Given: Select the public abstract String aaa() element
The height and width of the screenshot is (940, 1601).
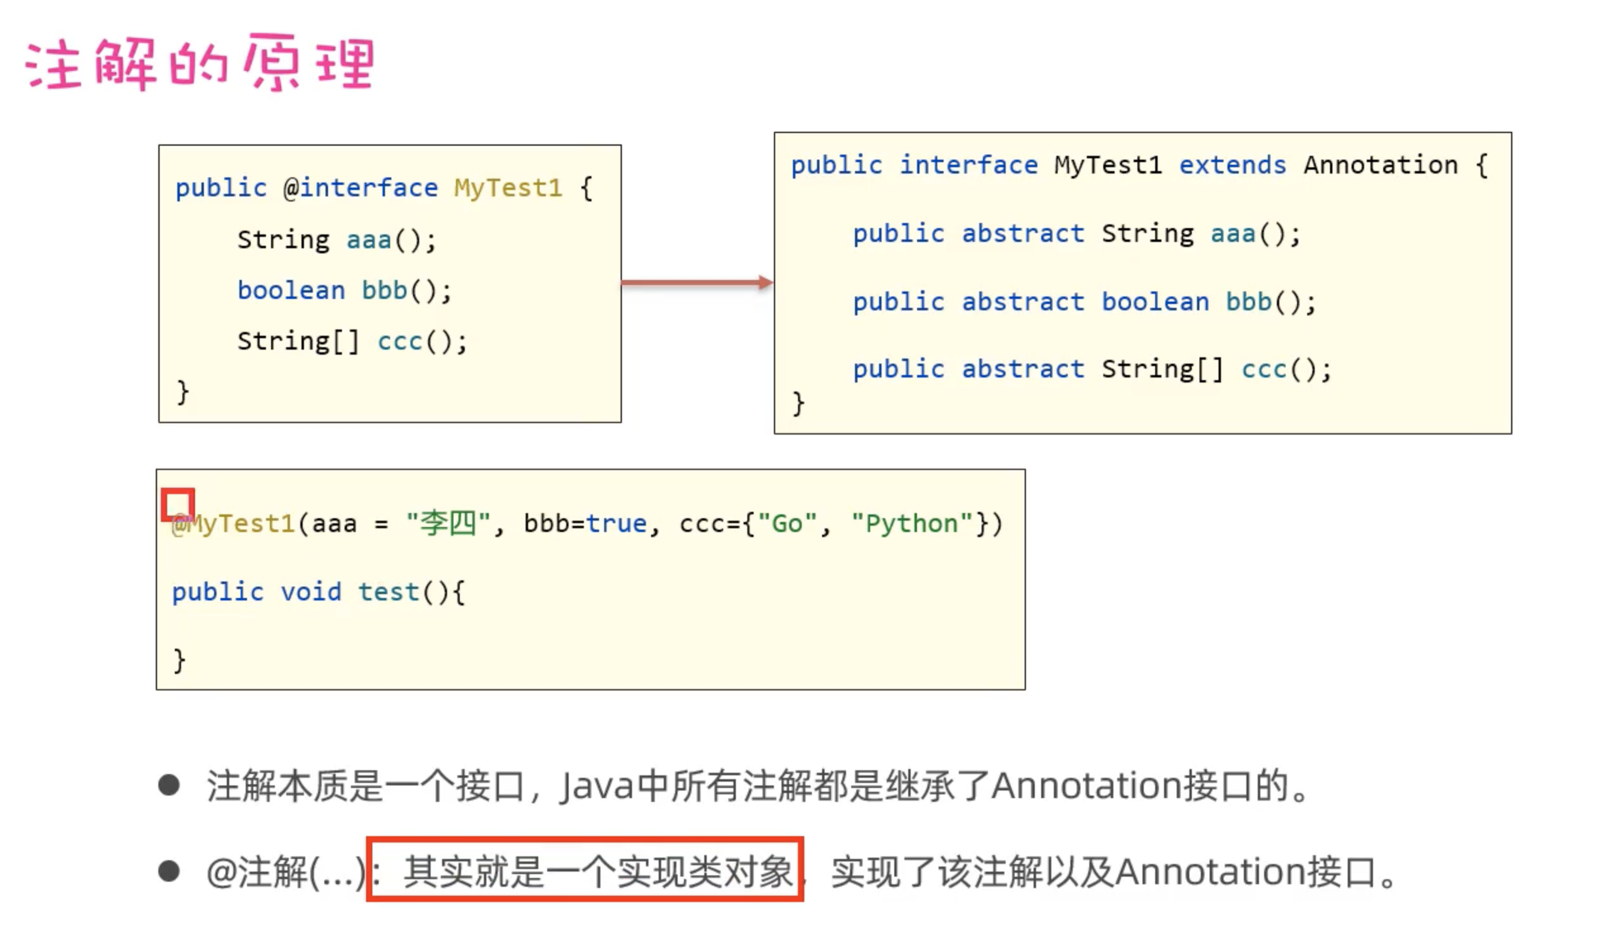Looking at the screenshot, I should click(1074, 232).
